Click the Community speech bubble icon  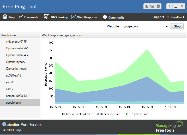105,17
